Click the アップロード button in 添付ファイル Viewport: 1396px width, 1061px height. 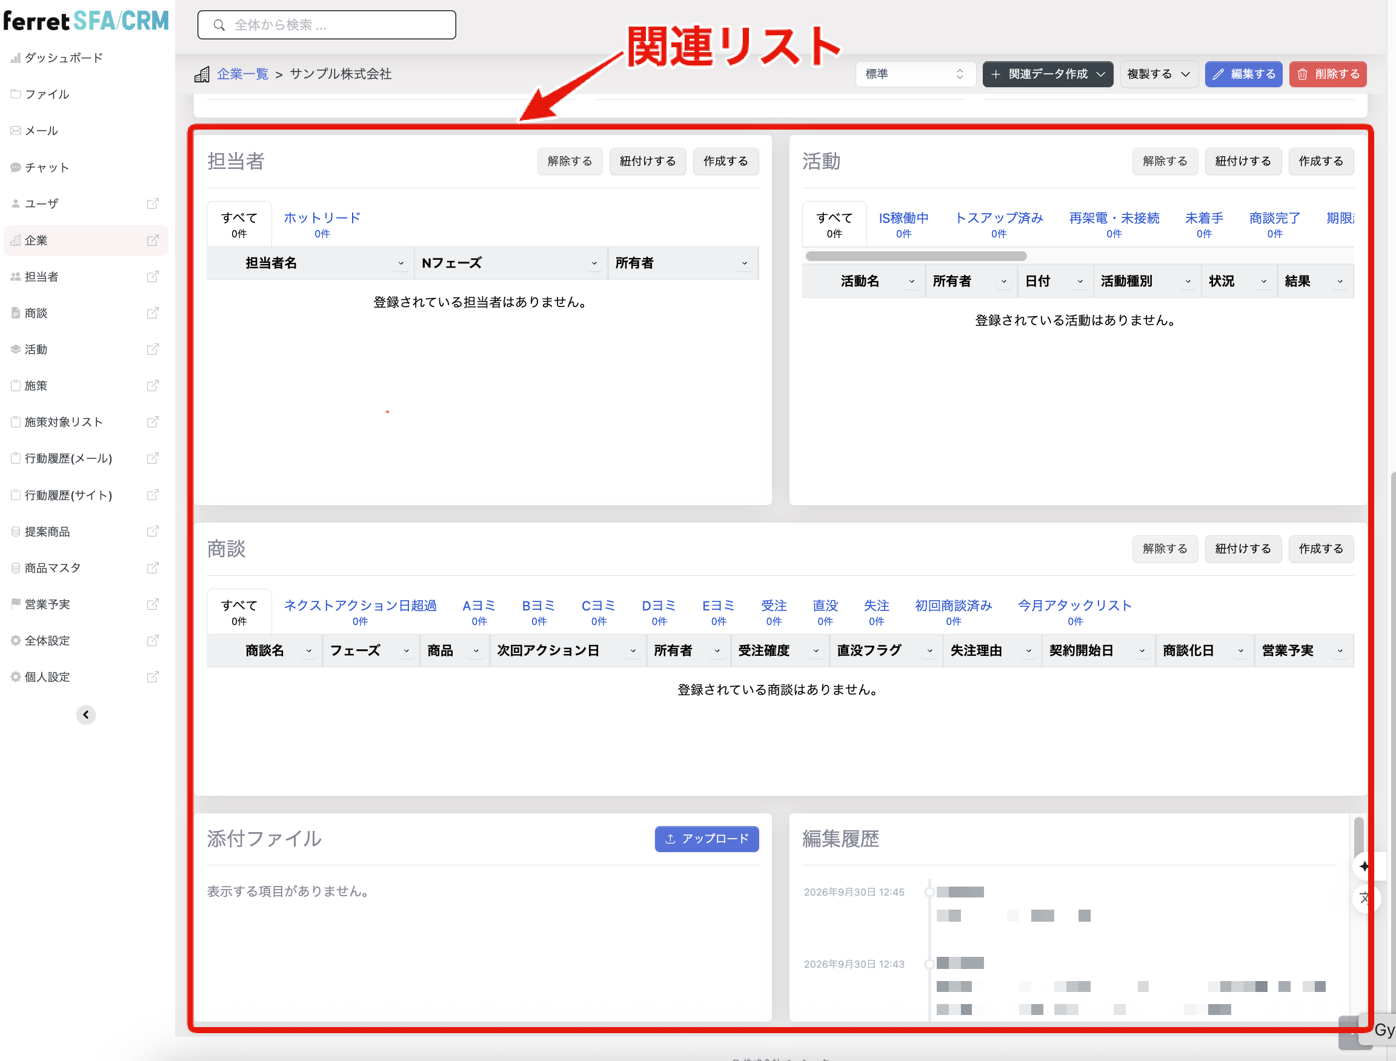tap(706, 839)
